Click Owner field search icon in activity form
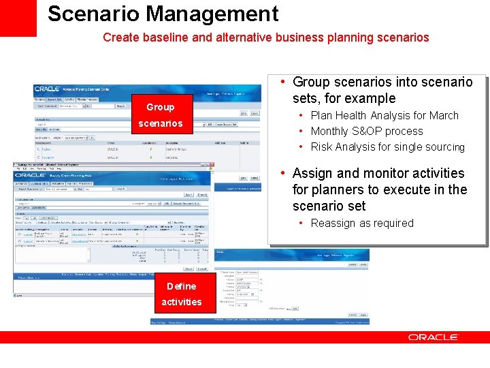490x368 pixels. coord(261,279)
